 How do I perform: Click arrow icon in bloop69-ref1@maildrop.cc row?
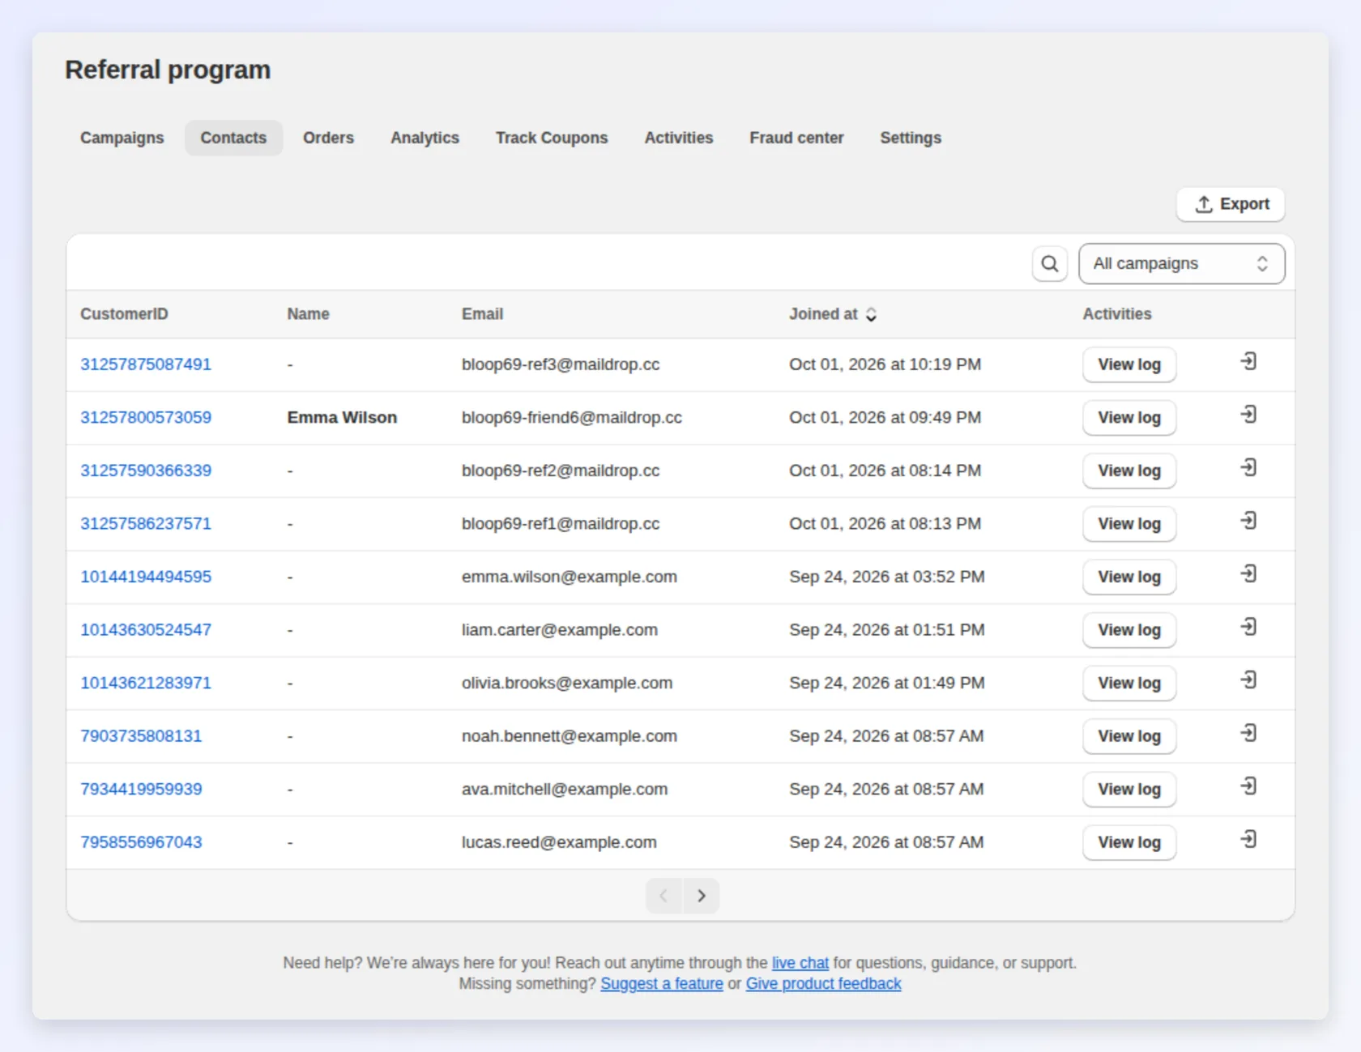click(x=1248, y=521)
